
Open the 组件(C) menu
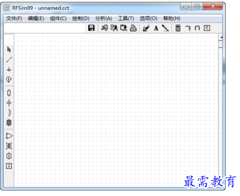[58, 18]
